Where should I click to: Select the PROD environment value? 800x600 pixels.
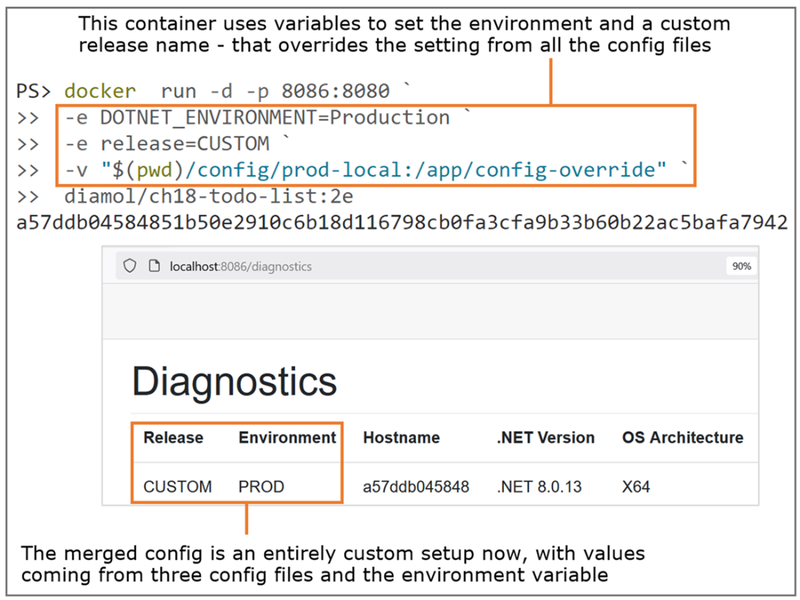[x=261, y=487]
